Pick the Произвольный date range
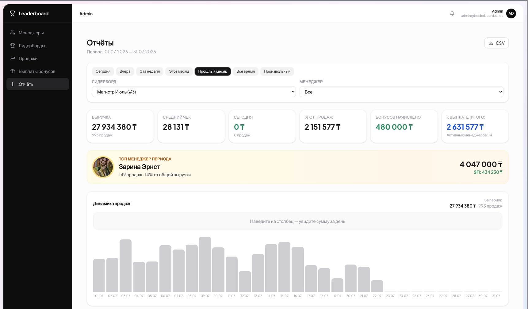Screen dimensions: 528x309 tap(277, 71)
